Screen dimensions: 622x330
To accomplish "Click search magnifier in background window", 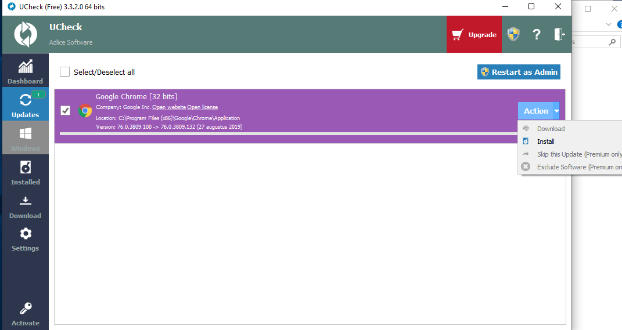I will pyautogui.click(x=613, y=42).
